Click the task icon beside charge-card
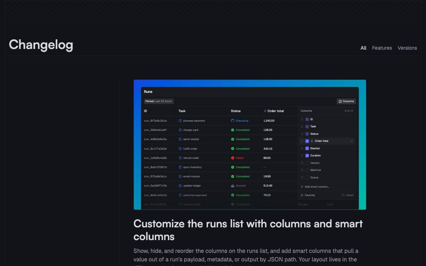Viewport: 426px width, 266px height. point(180,130)
